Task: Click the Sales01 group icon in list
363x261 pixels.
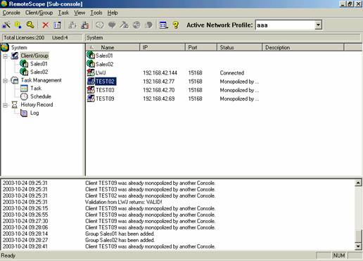Action: click(x=91, y=56)
